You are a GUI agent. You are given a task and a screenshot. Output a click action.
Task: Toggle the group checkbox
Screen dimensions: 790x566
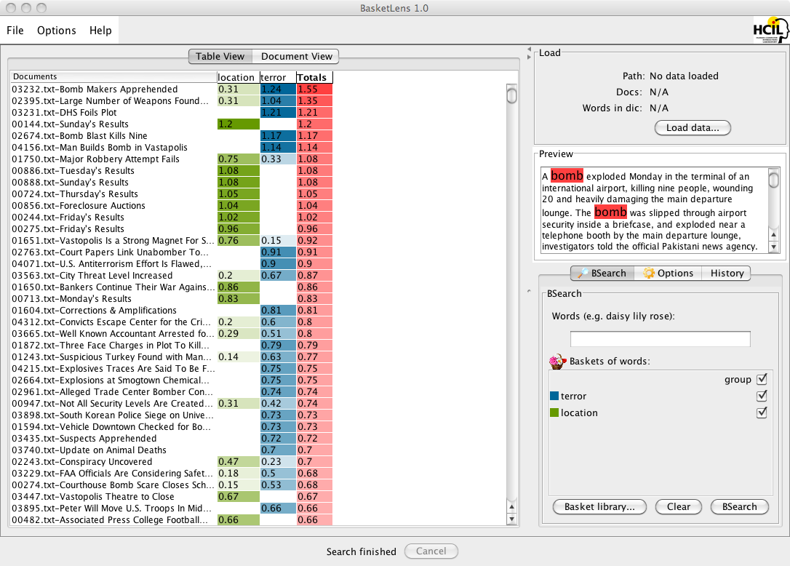click(762, 379)
